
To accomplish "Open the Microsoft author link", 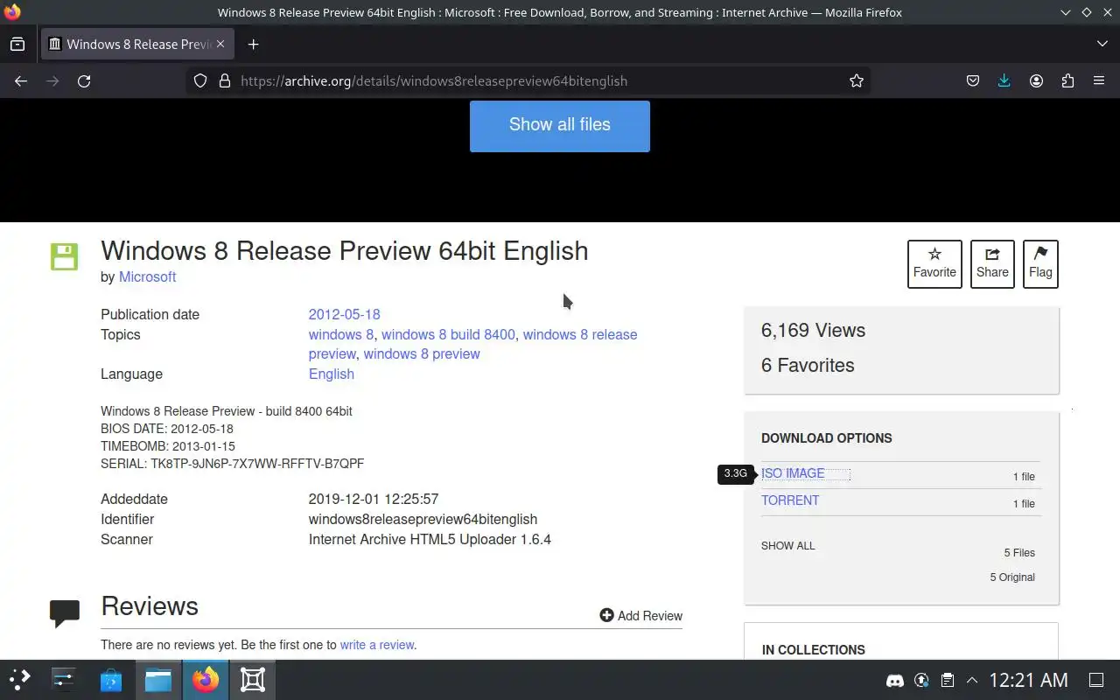I will click(147, 276).
